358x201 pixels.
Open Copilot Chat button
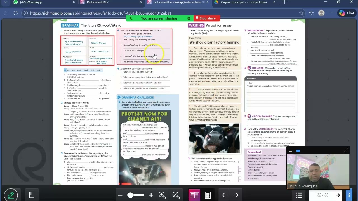click(x=347, y=13)
